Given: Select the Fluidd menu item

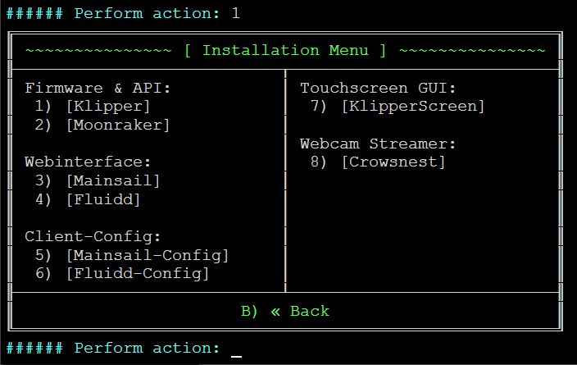Looking at the screenshot, I should pyautogui.click(x=103, y=199).
